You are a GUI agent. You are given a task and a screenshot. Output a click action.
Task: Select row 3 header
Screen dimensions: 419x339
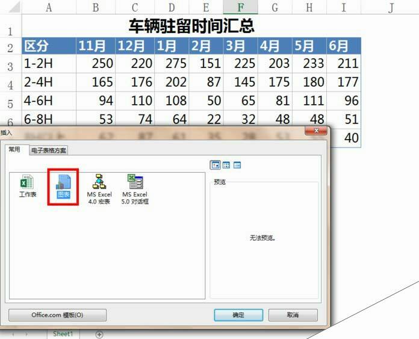click(10, 64)
